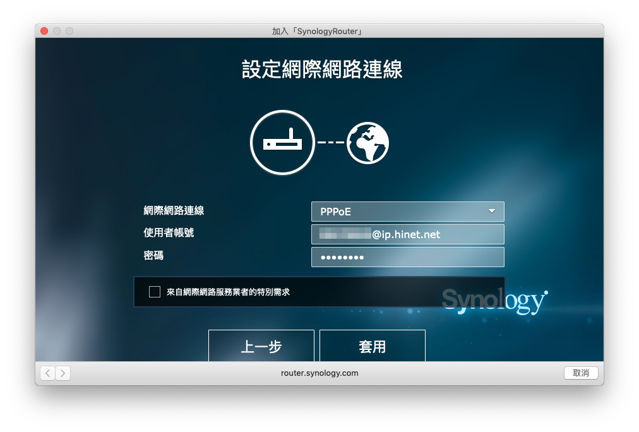Go forward with the right arrow button
This screenshot has width=639, height=432.
pos(63,373)
